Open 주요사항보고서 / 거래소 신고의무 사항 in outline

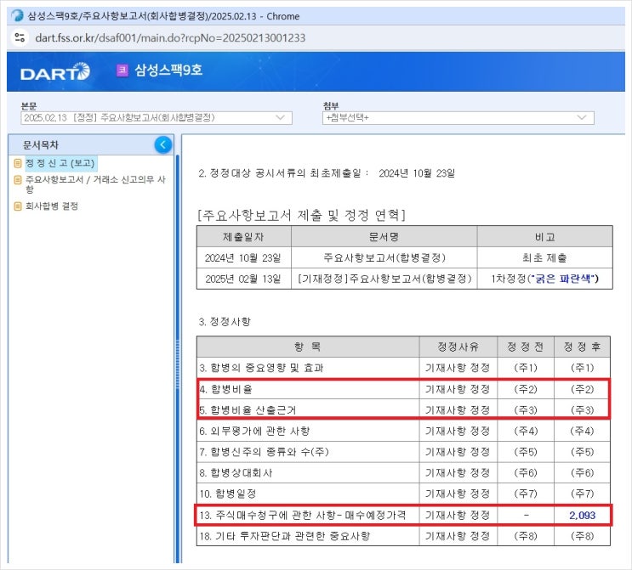[95, 184]
